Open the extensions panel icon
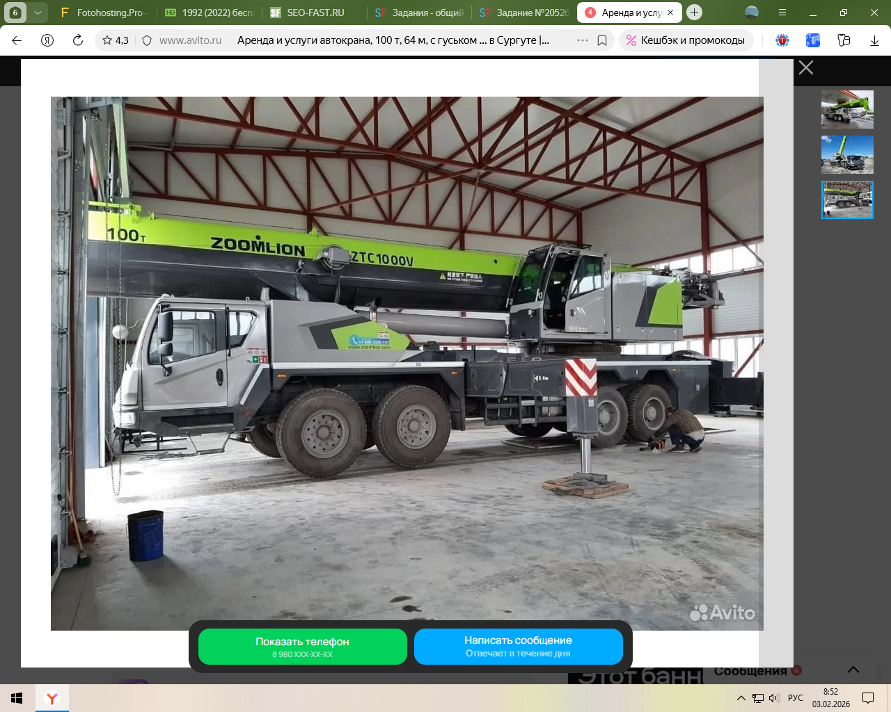This screenshot has width=891, height=712. click(844, 40)
